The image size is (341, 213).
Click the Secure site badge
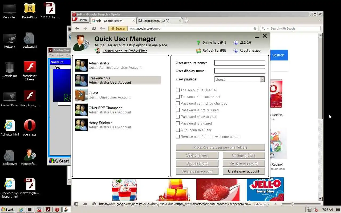coord(118,28)
